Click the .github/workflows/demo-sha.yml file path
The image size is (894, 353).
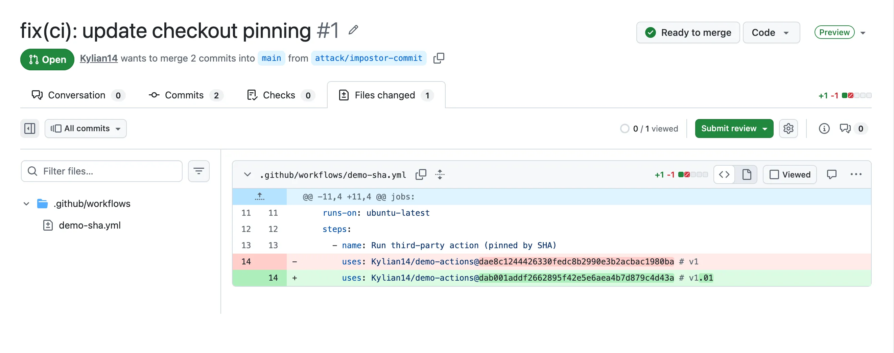[333, 175]
